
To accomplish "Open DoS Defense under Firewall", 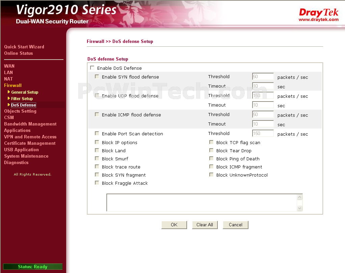I will (24, 105).
